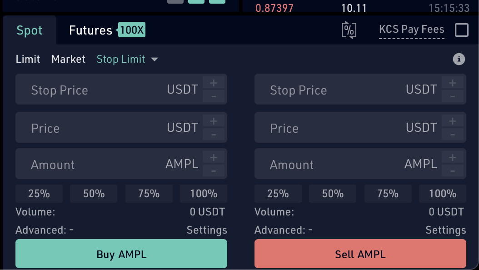The image size is (479, 270).
Task: Select 100% of balance for selling
Action: [442, 193]
